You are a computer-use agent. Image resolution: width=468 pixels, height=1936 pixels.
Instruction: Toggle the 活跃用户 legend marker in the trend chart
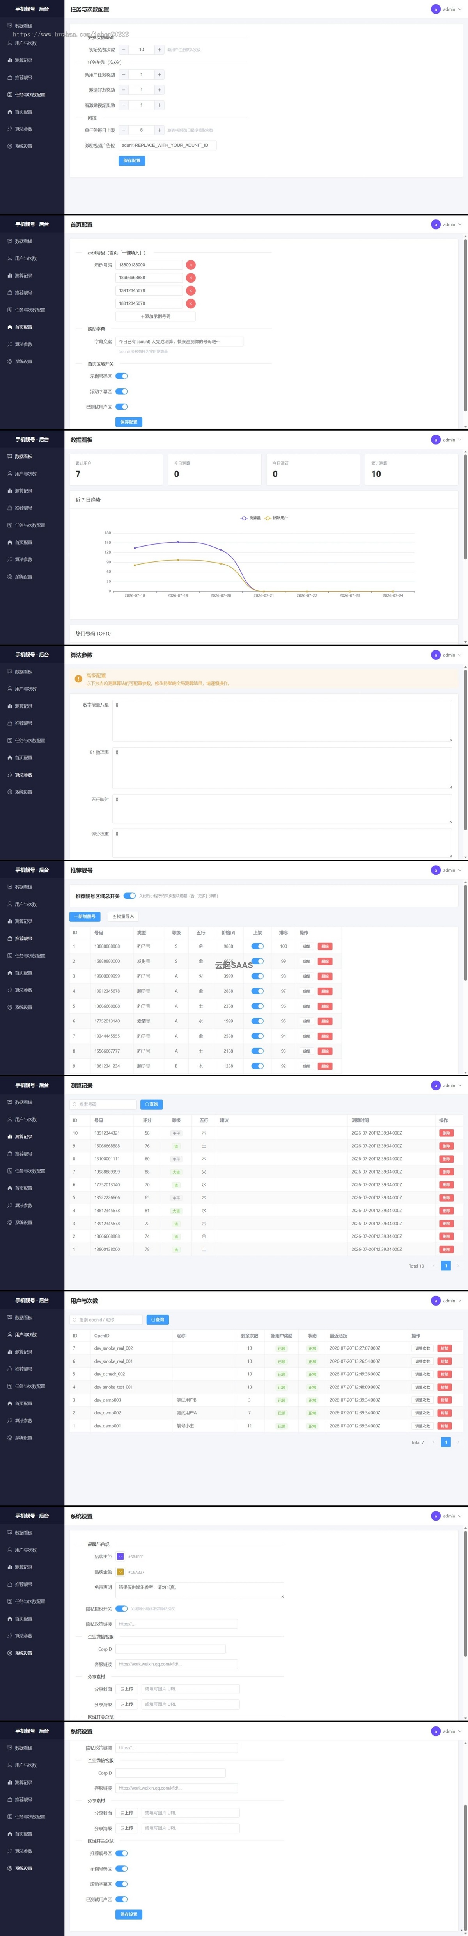pos(268,518)
